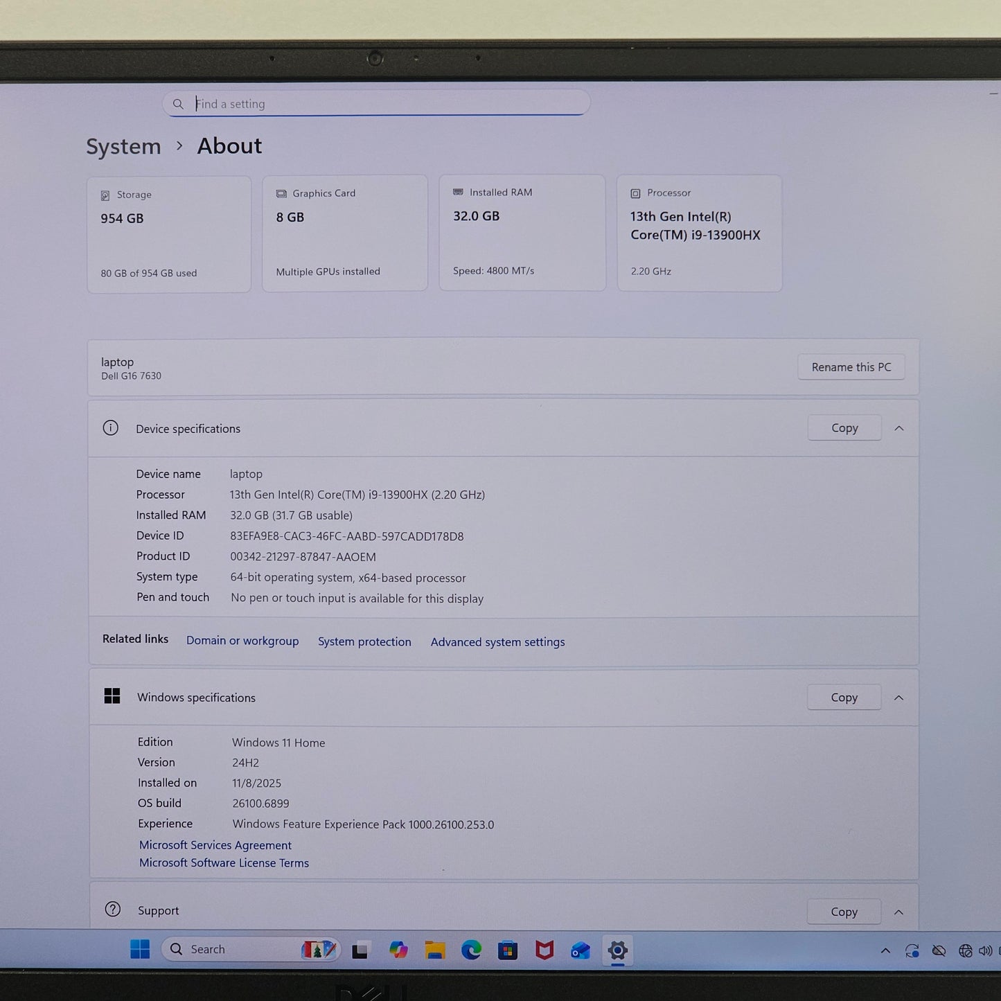Screen dimensions: 1001x1001
Task: Click the OneDrive sync icon in system tray
Action: point(912,950)
